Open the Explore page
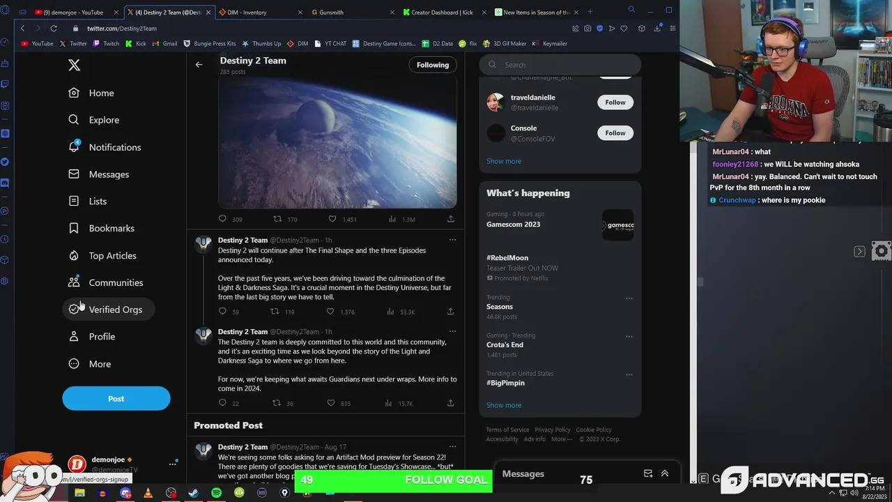This screenshot has height=502, width=892. (94, 120)
